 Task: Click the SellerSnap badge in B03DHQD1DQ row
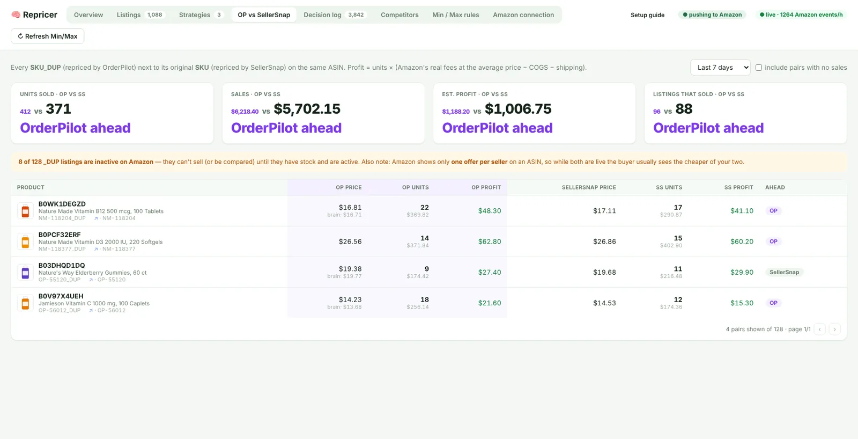(784, 272)
